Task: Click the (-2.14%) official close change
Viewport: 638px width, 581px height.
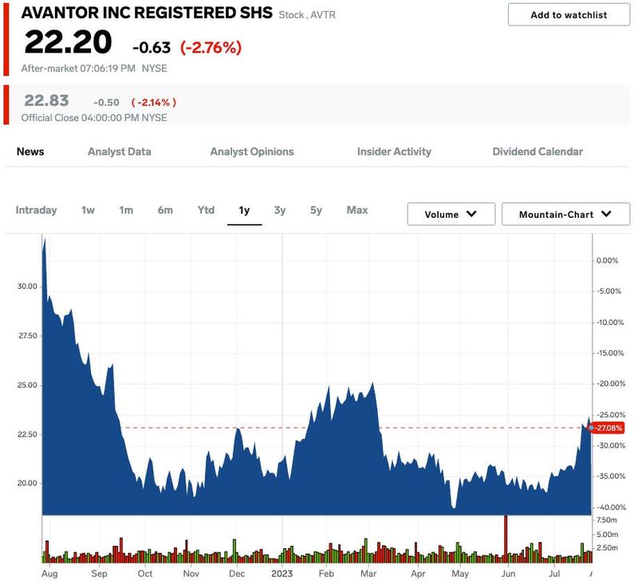Action: pos(154,102)
